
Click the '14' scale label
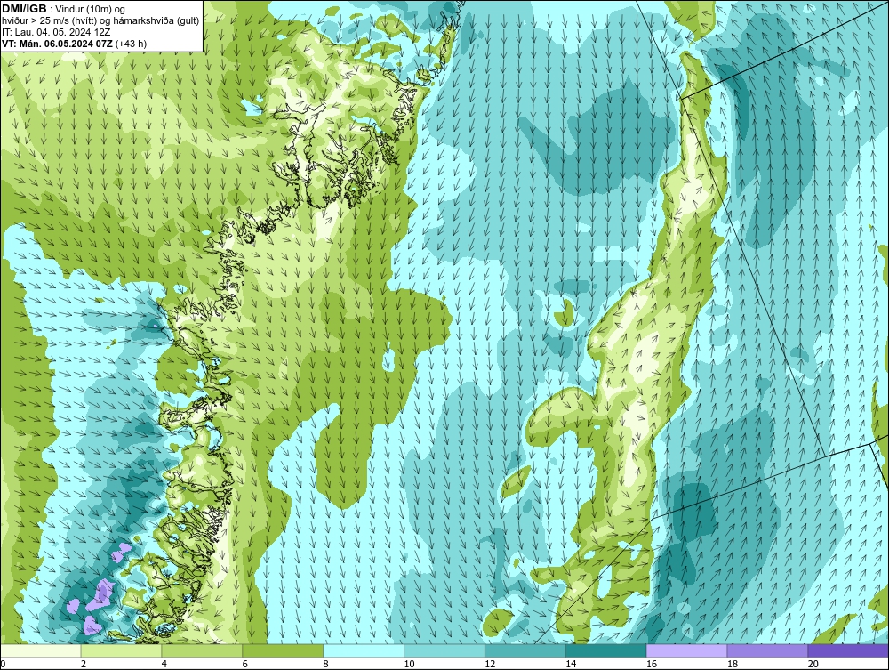571,664
